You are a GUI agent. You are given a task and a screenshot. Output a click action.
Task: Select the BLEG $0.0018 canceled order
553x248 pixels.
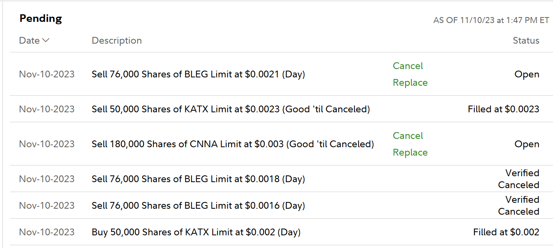198,179
